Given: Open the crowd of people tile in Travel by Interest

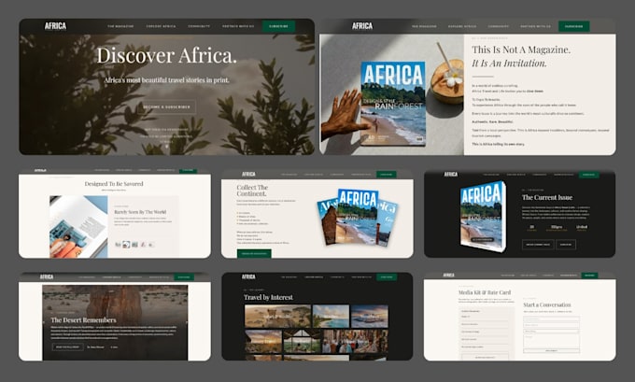Looking at the screenshot, I should coord(355,341).
